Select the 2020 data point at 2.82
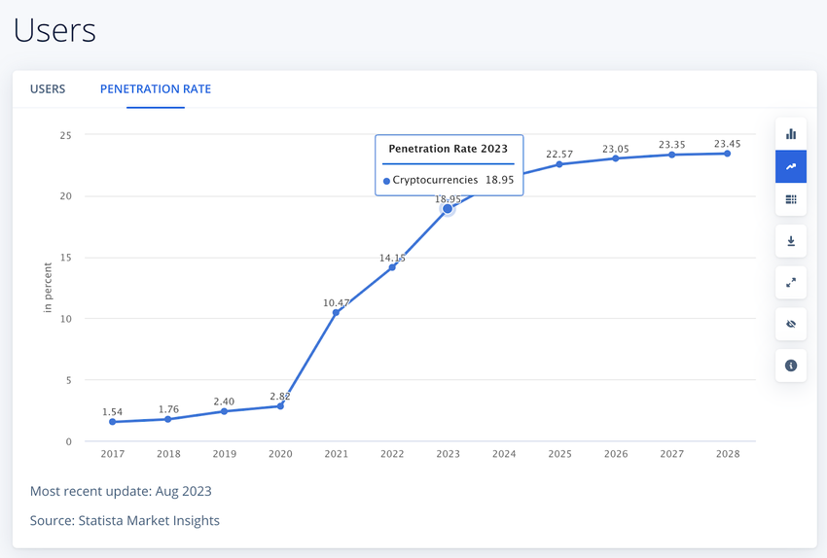Screen dimensions: 827x558 tap(280, 405)
